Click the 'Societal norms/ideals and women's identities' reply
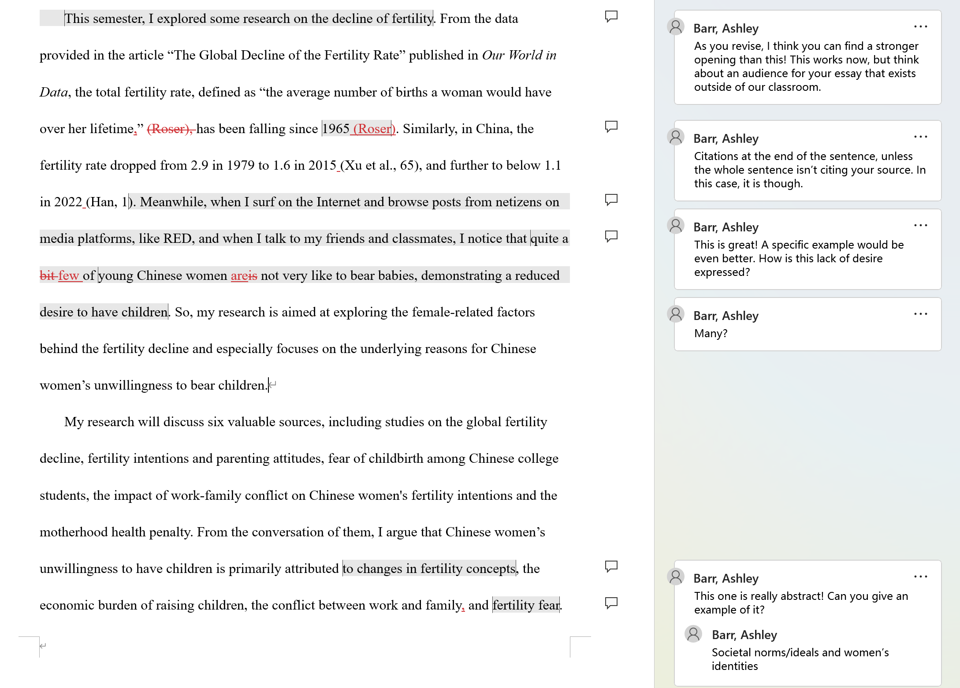The height and width of the screenshot is (688, 960). (x=800, y=659)
